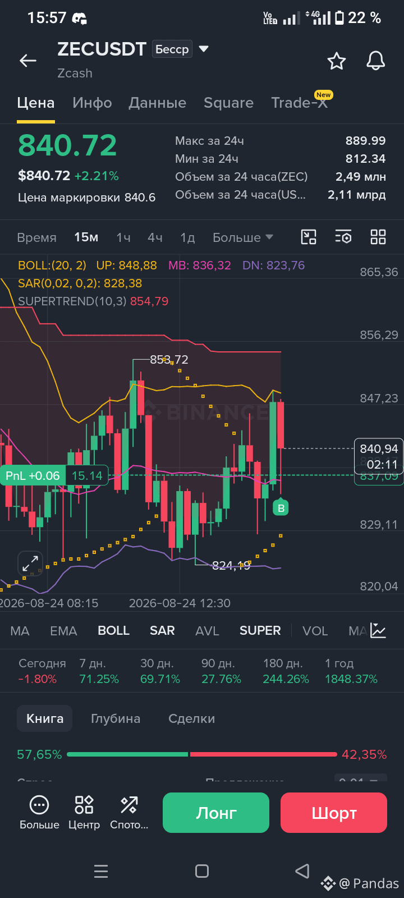Go back using the left arrow icon

click(28, 61)
